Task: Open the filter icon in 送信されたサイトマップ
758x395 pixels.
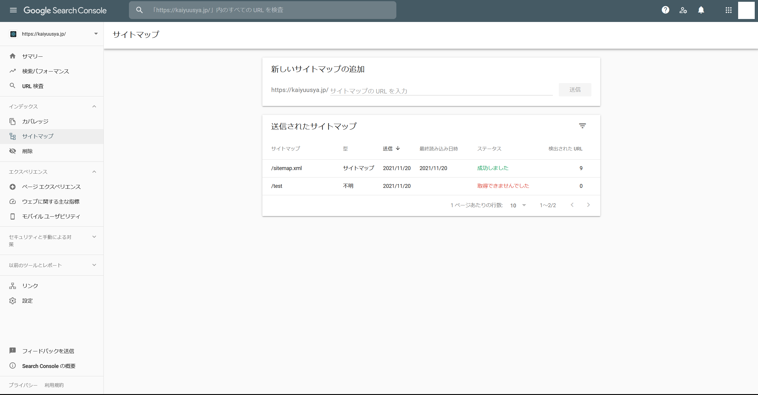Action: 582,126
